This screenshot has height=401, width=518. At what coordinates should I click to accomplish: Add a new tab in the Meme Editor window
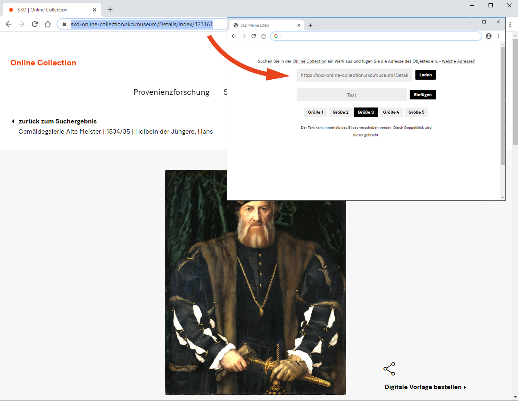click(x=311, y=25)
